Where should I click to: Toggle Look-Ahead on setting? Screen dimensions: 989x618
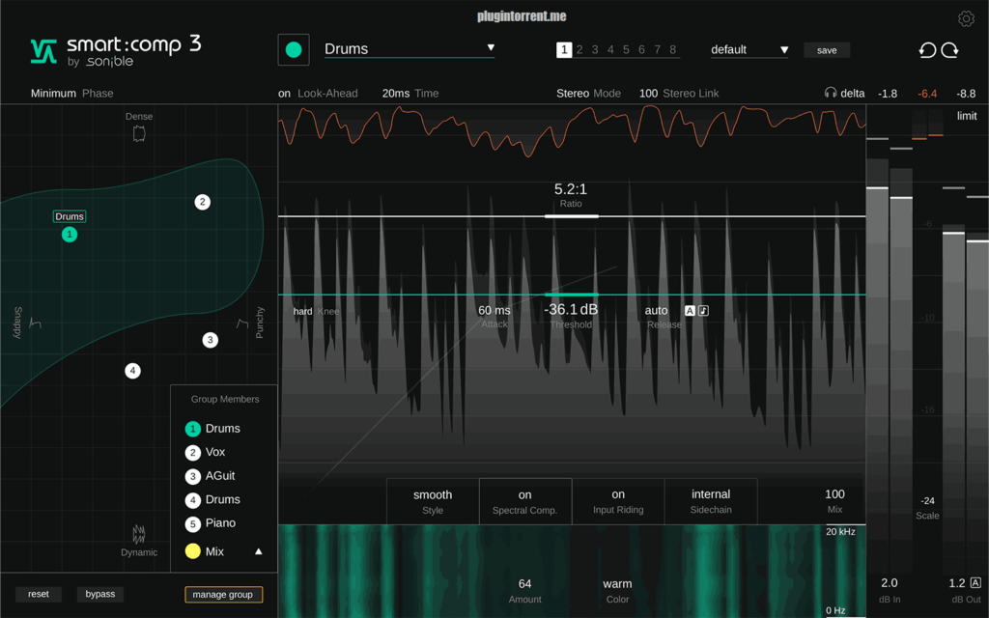coord(285,94)
